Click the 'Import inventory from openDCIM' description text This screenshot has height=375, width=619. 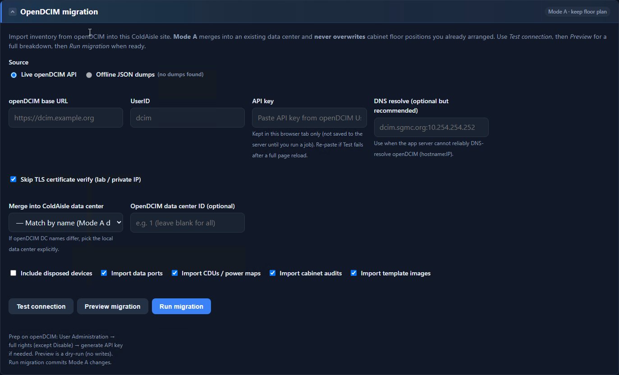[308, 41]
